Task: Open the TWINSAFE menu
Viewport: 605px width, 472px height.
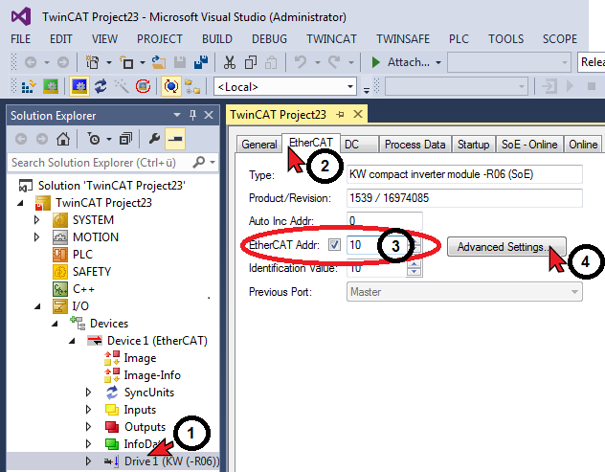Action: (403, 39)
